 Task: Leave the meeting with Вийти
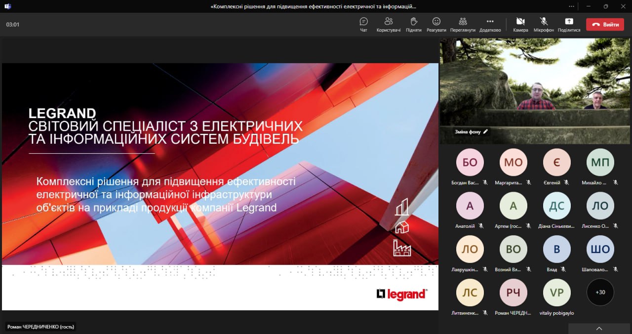click(605, 24)
